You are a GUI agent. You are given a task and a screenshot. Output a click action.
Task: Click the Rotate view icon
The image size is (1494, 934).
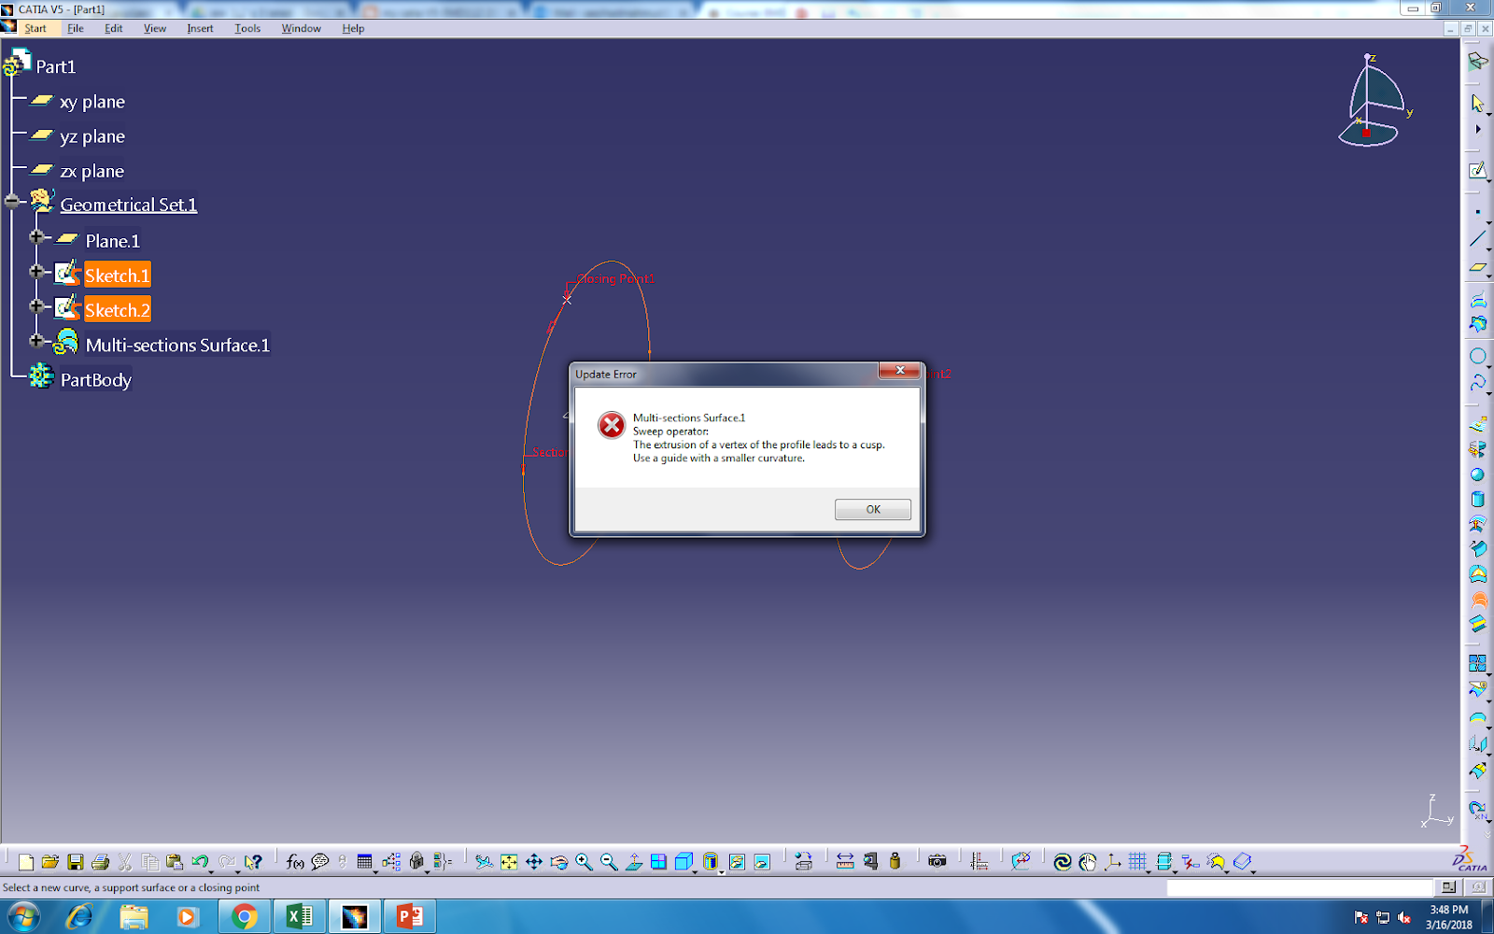pos(558,861)
